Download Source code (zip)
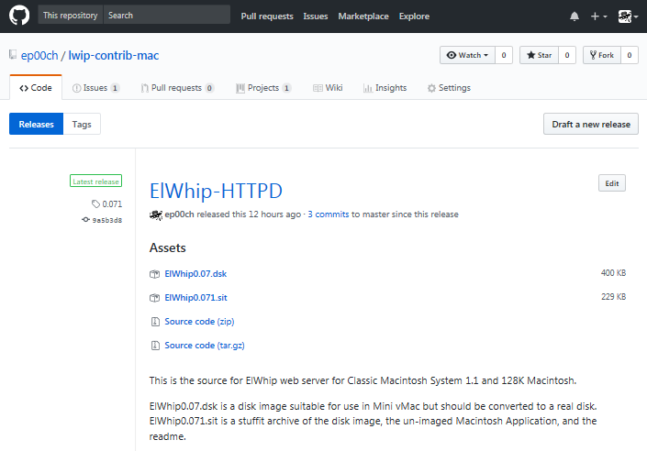The width and height of the screenshot is (647, 451). pos(199,322)
